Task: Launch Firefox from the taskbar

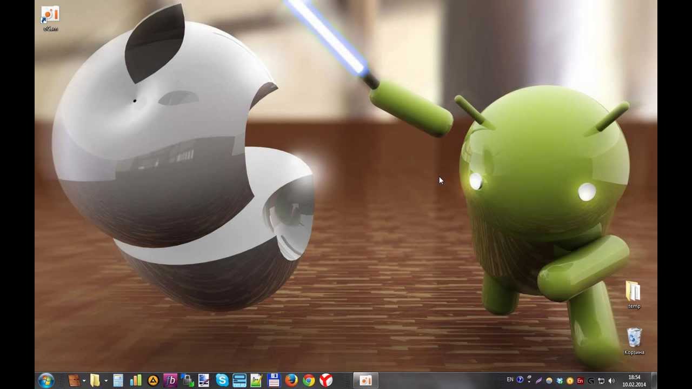Action: pos(291,380)
